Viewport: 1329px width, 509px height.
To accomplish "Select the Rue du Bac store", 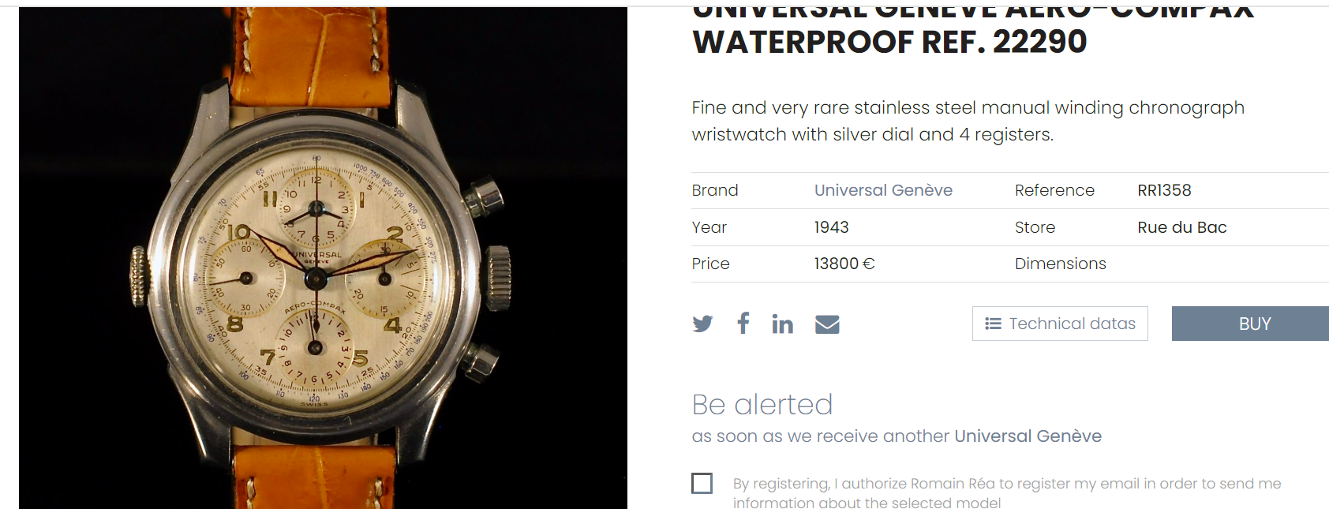I will point(1181,227).
